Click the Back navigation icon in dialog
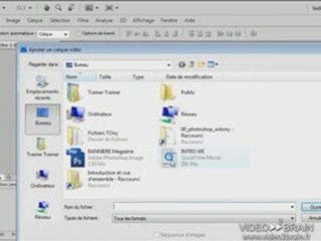 pos(182,65)
